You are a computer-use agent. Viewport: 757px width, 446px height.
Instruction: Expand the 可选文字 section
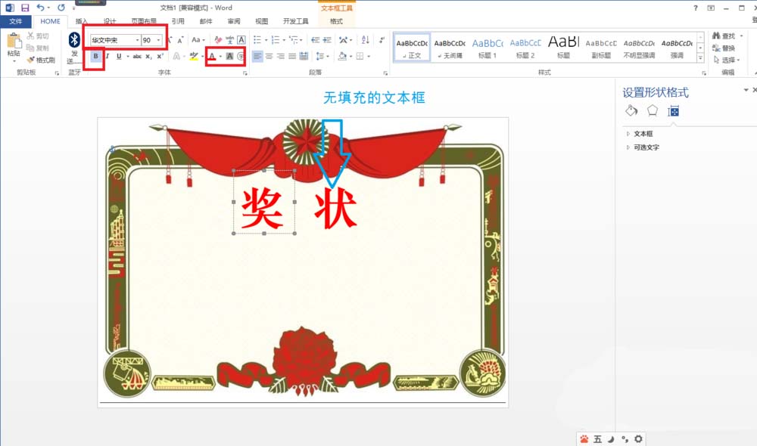pos(645,147)
